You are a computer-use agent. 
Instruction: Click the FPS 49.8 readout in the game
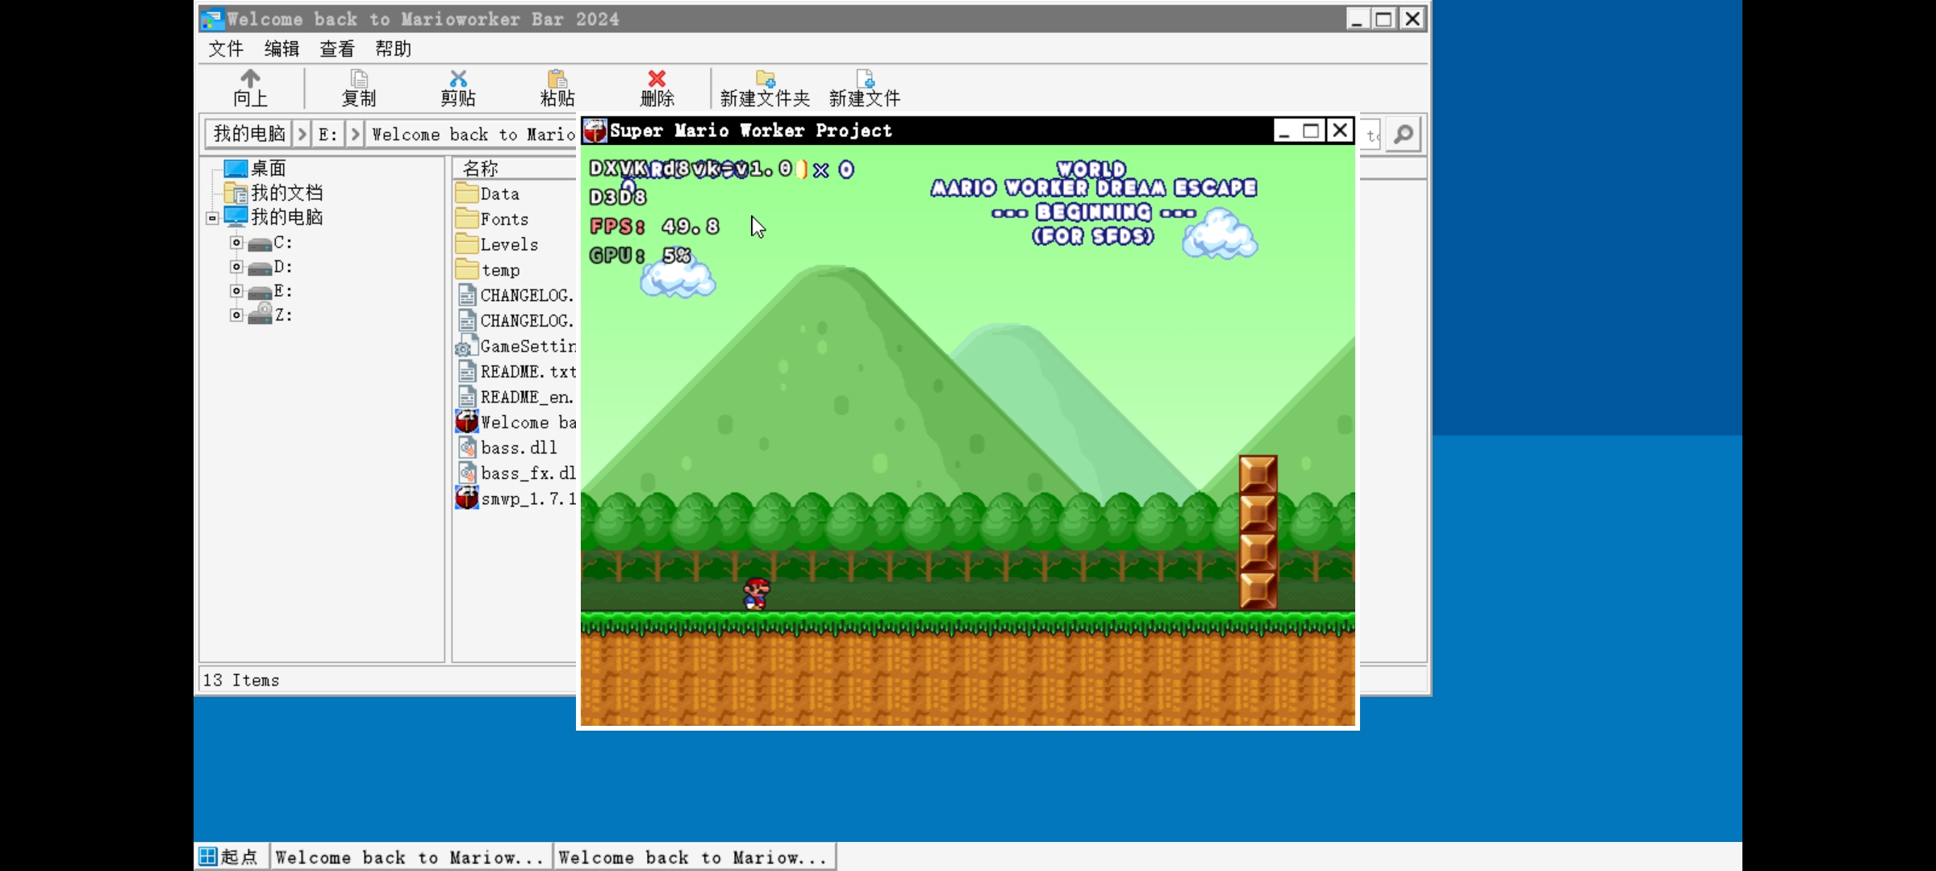pyautogui.click(x=655, y=227)
